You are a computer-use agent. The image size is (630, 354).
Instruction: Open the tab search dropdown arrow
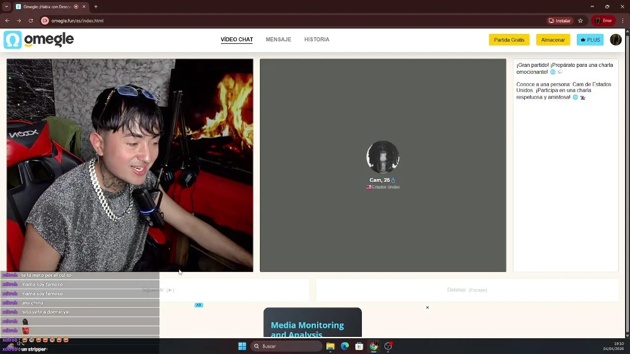[x=6, y=7]
